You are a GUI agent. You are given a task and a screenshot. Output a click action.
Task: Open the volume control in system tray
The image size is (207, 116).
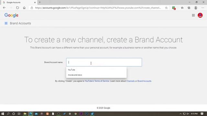tap(188, 114)
